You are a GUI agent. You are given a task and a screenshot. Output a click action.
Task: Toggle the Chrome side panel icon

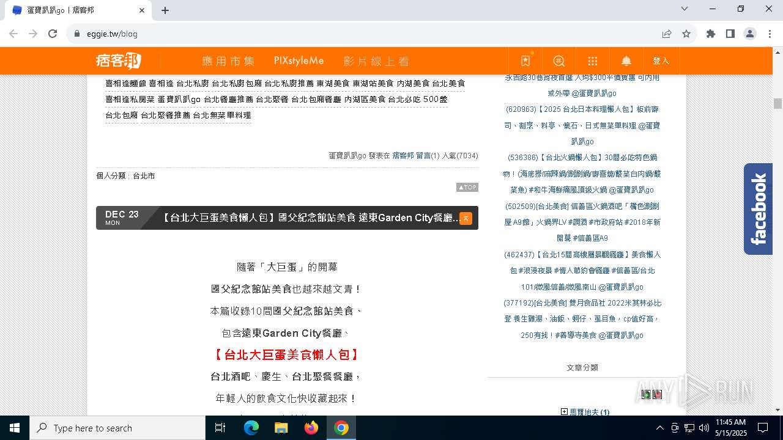[730, 34]
